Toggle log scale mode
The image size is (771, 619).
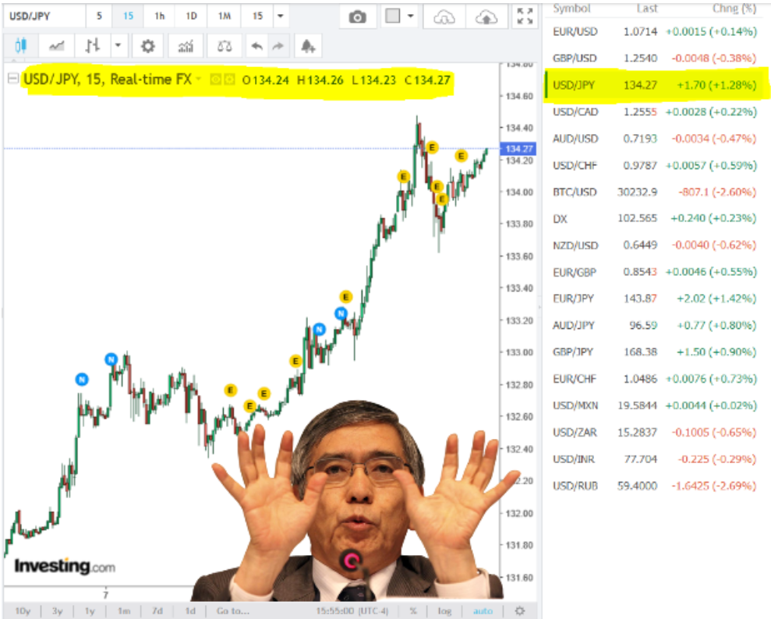tap(444, 610)
